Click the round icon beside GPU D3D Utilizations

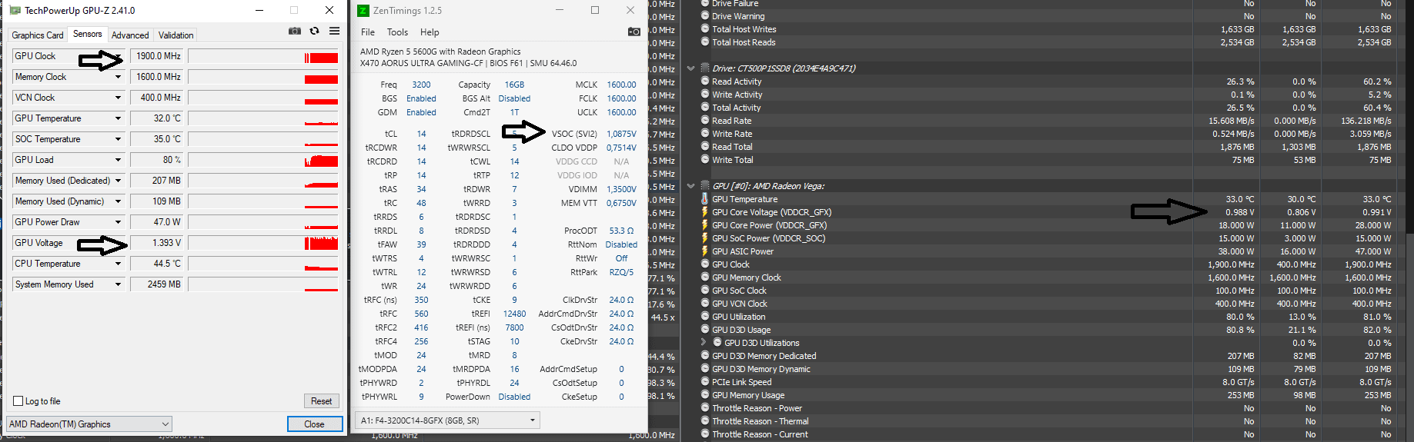tap(717, 343)
